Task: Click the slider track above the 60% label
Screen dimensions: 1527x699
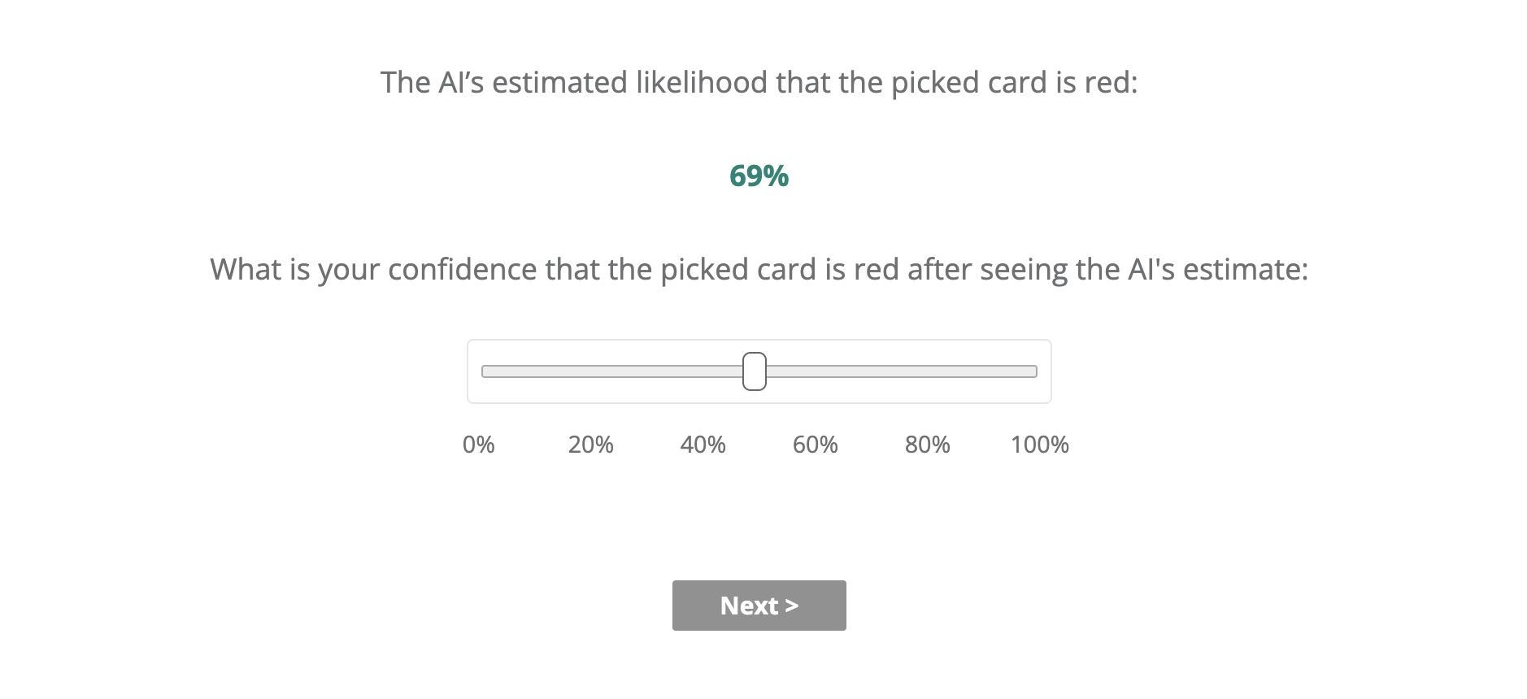Action: (x=815, y=371)
